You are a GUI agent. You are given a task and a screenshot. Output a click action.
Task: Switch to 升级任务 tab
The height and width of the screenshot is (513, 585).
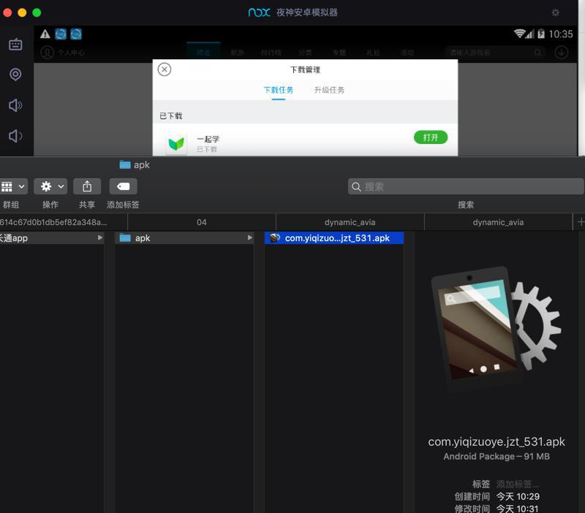(329, 90)
